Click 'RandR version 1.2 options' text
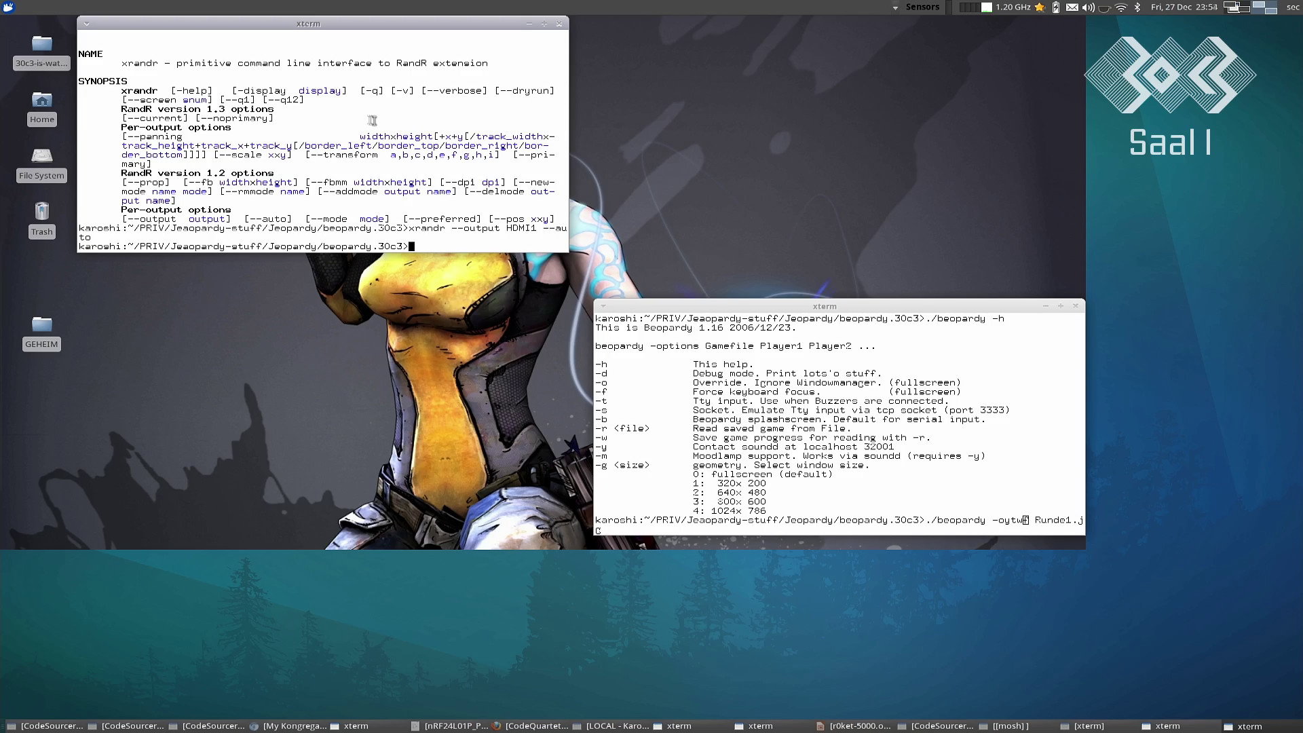The width and height of the screenshot is (1303, 733). [197, 173]
